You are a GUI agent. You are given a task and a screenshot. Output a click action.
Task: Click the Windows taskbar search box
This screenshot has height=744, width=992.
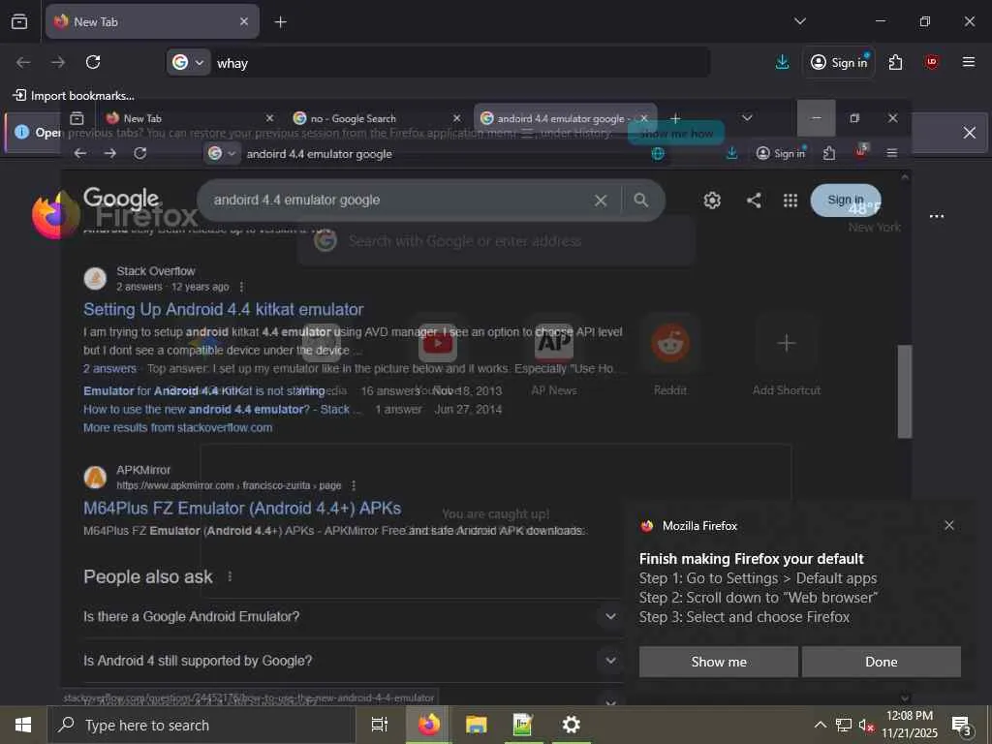pos(201,725)
